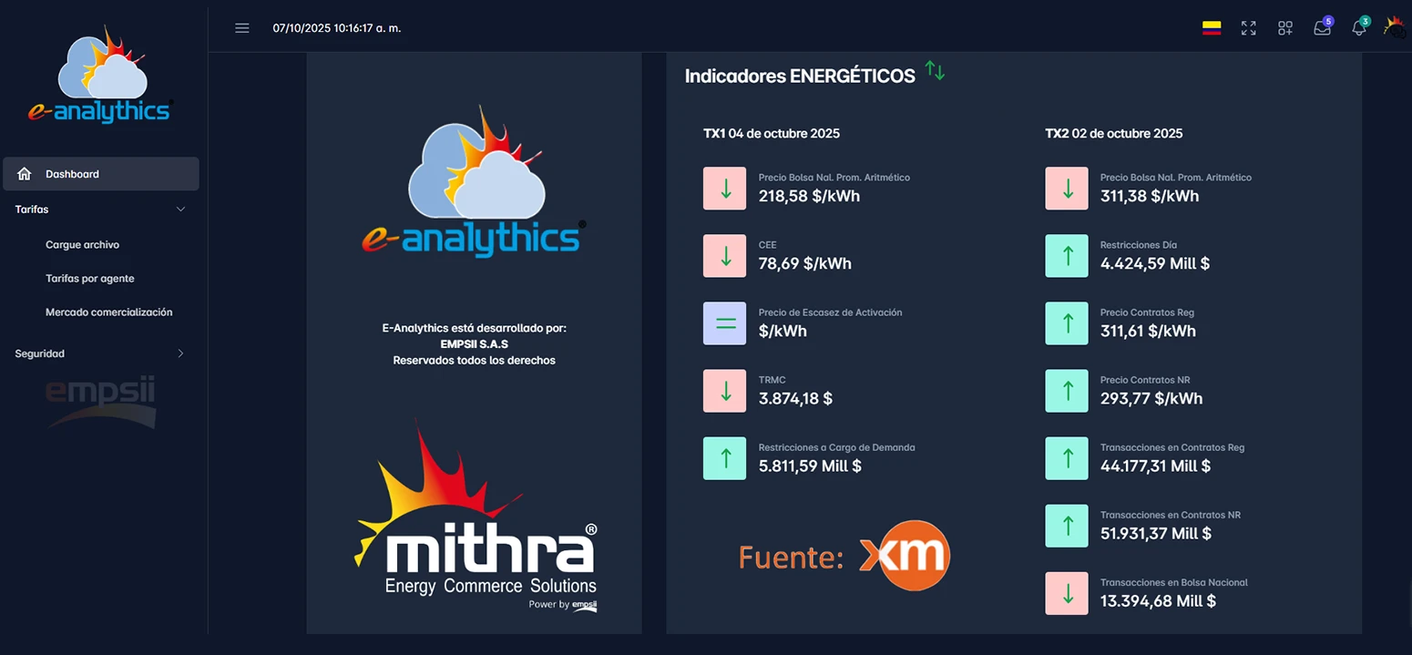Click the green swap arrows beside Indicadores ENERGÉTICOS
The image size is (1412, 655).
pyautogui.click(x=935, y=70)
